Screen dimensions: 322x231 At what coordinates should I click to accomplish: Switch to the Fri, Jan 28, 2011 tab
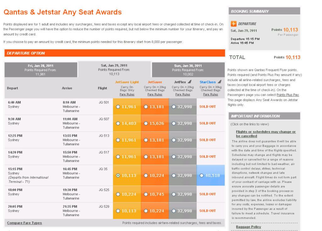coord(41,70)
